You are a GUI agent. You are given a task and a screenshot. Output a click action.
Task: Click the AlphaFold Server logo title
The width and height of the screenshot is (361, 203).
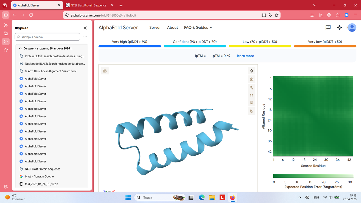point(118,28)
